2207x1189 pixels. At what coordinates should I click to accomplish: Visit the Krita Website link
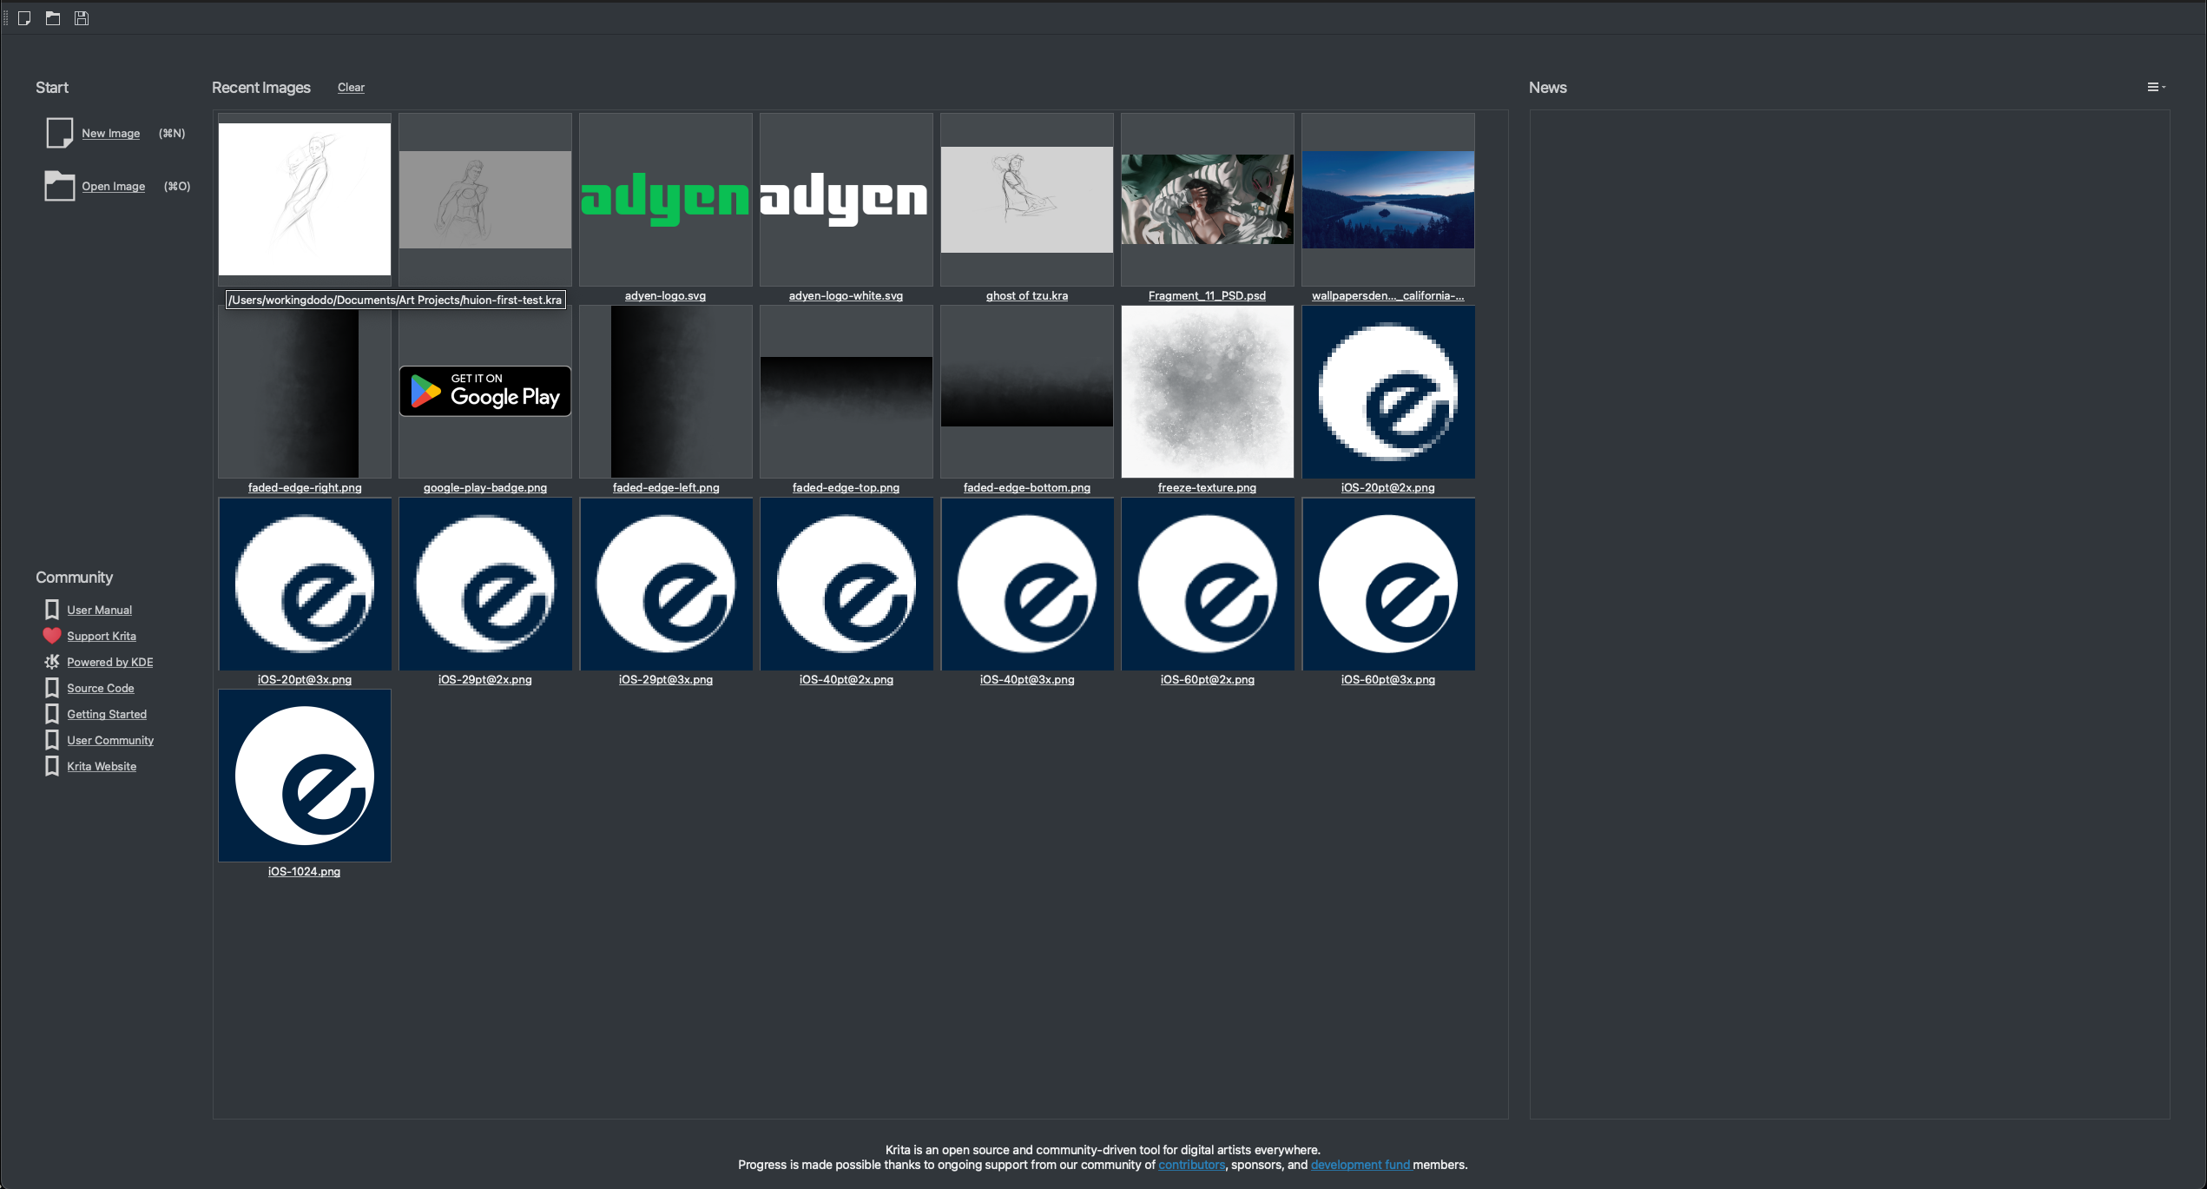click(x=102, y=766)
